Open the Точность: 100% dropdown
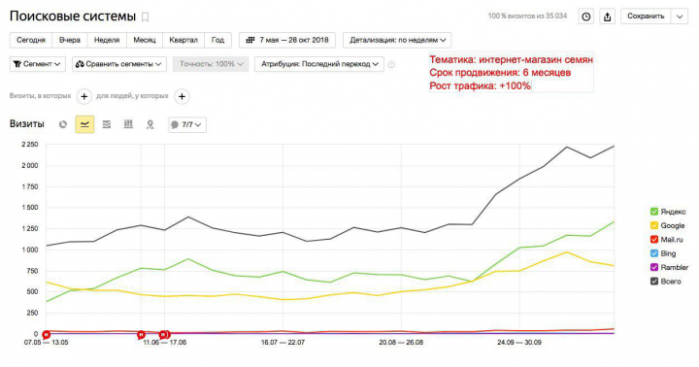This screenshot has width=699, height=367. click(211, 64)
